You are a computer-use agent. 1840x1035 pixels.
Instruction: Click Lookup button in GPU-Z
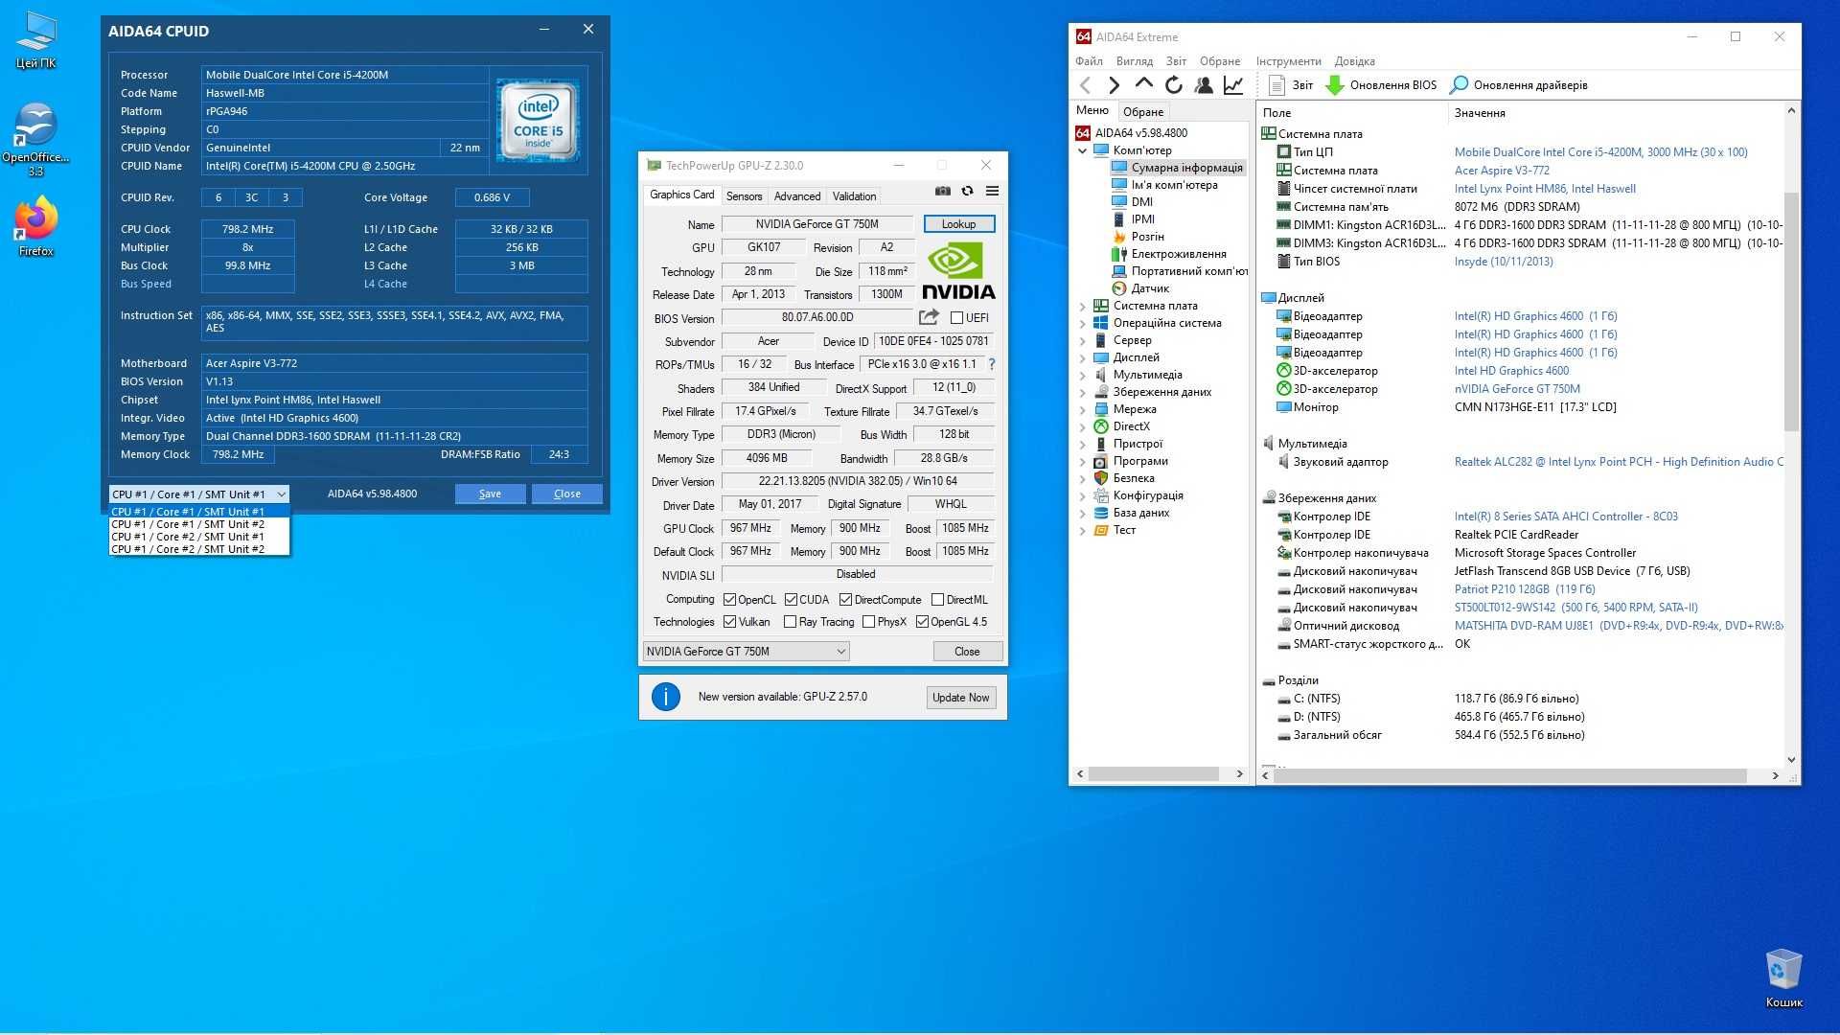pyautogui.click(x=958, y=224)
